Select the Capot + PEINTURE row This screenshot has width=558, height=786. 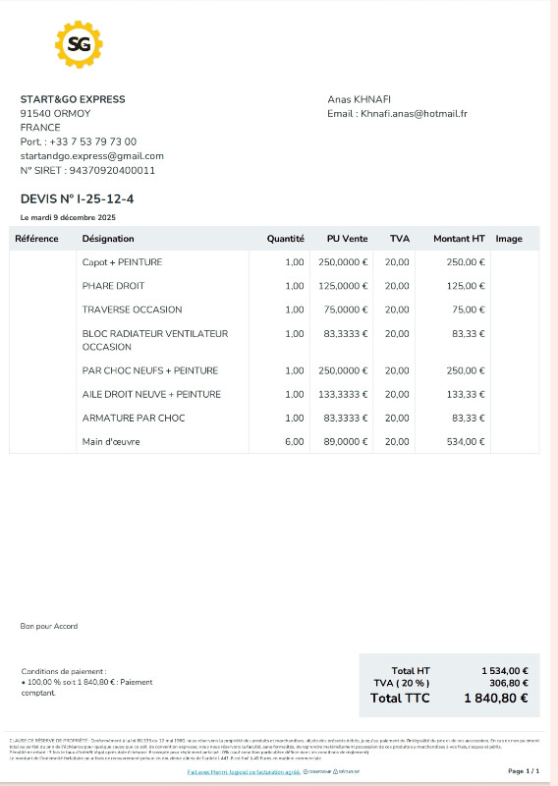pyautogui.click(x=274, y=262)
